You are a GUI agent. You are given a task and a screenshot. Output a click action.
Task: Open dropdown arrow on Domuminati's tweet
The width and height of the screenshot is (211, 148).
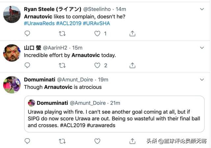pyautogui.click(x=202, y=80)
